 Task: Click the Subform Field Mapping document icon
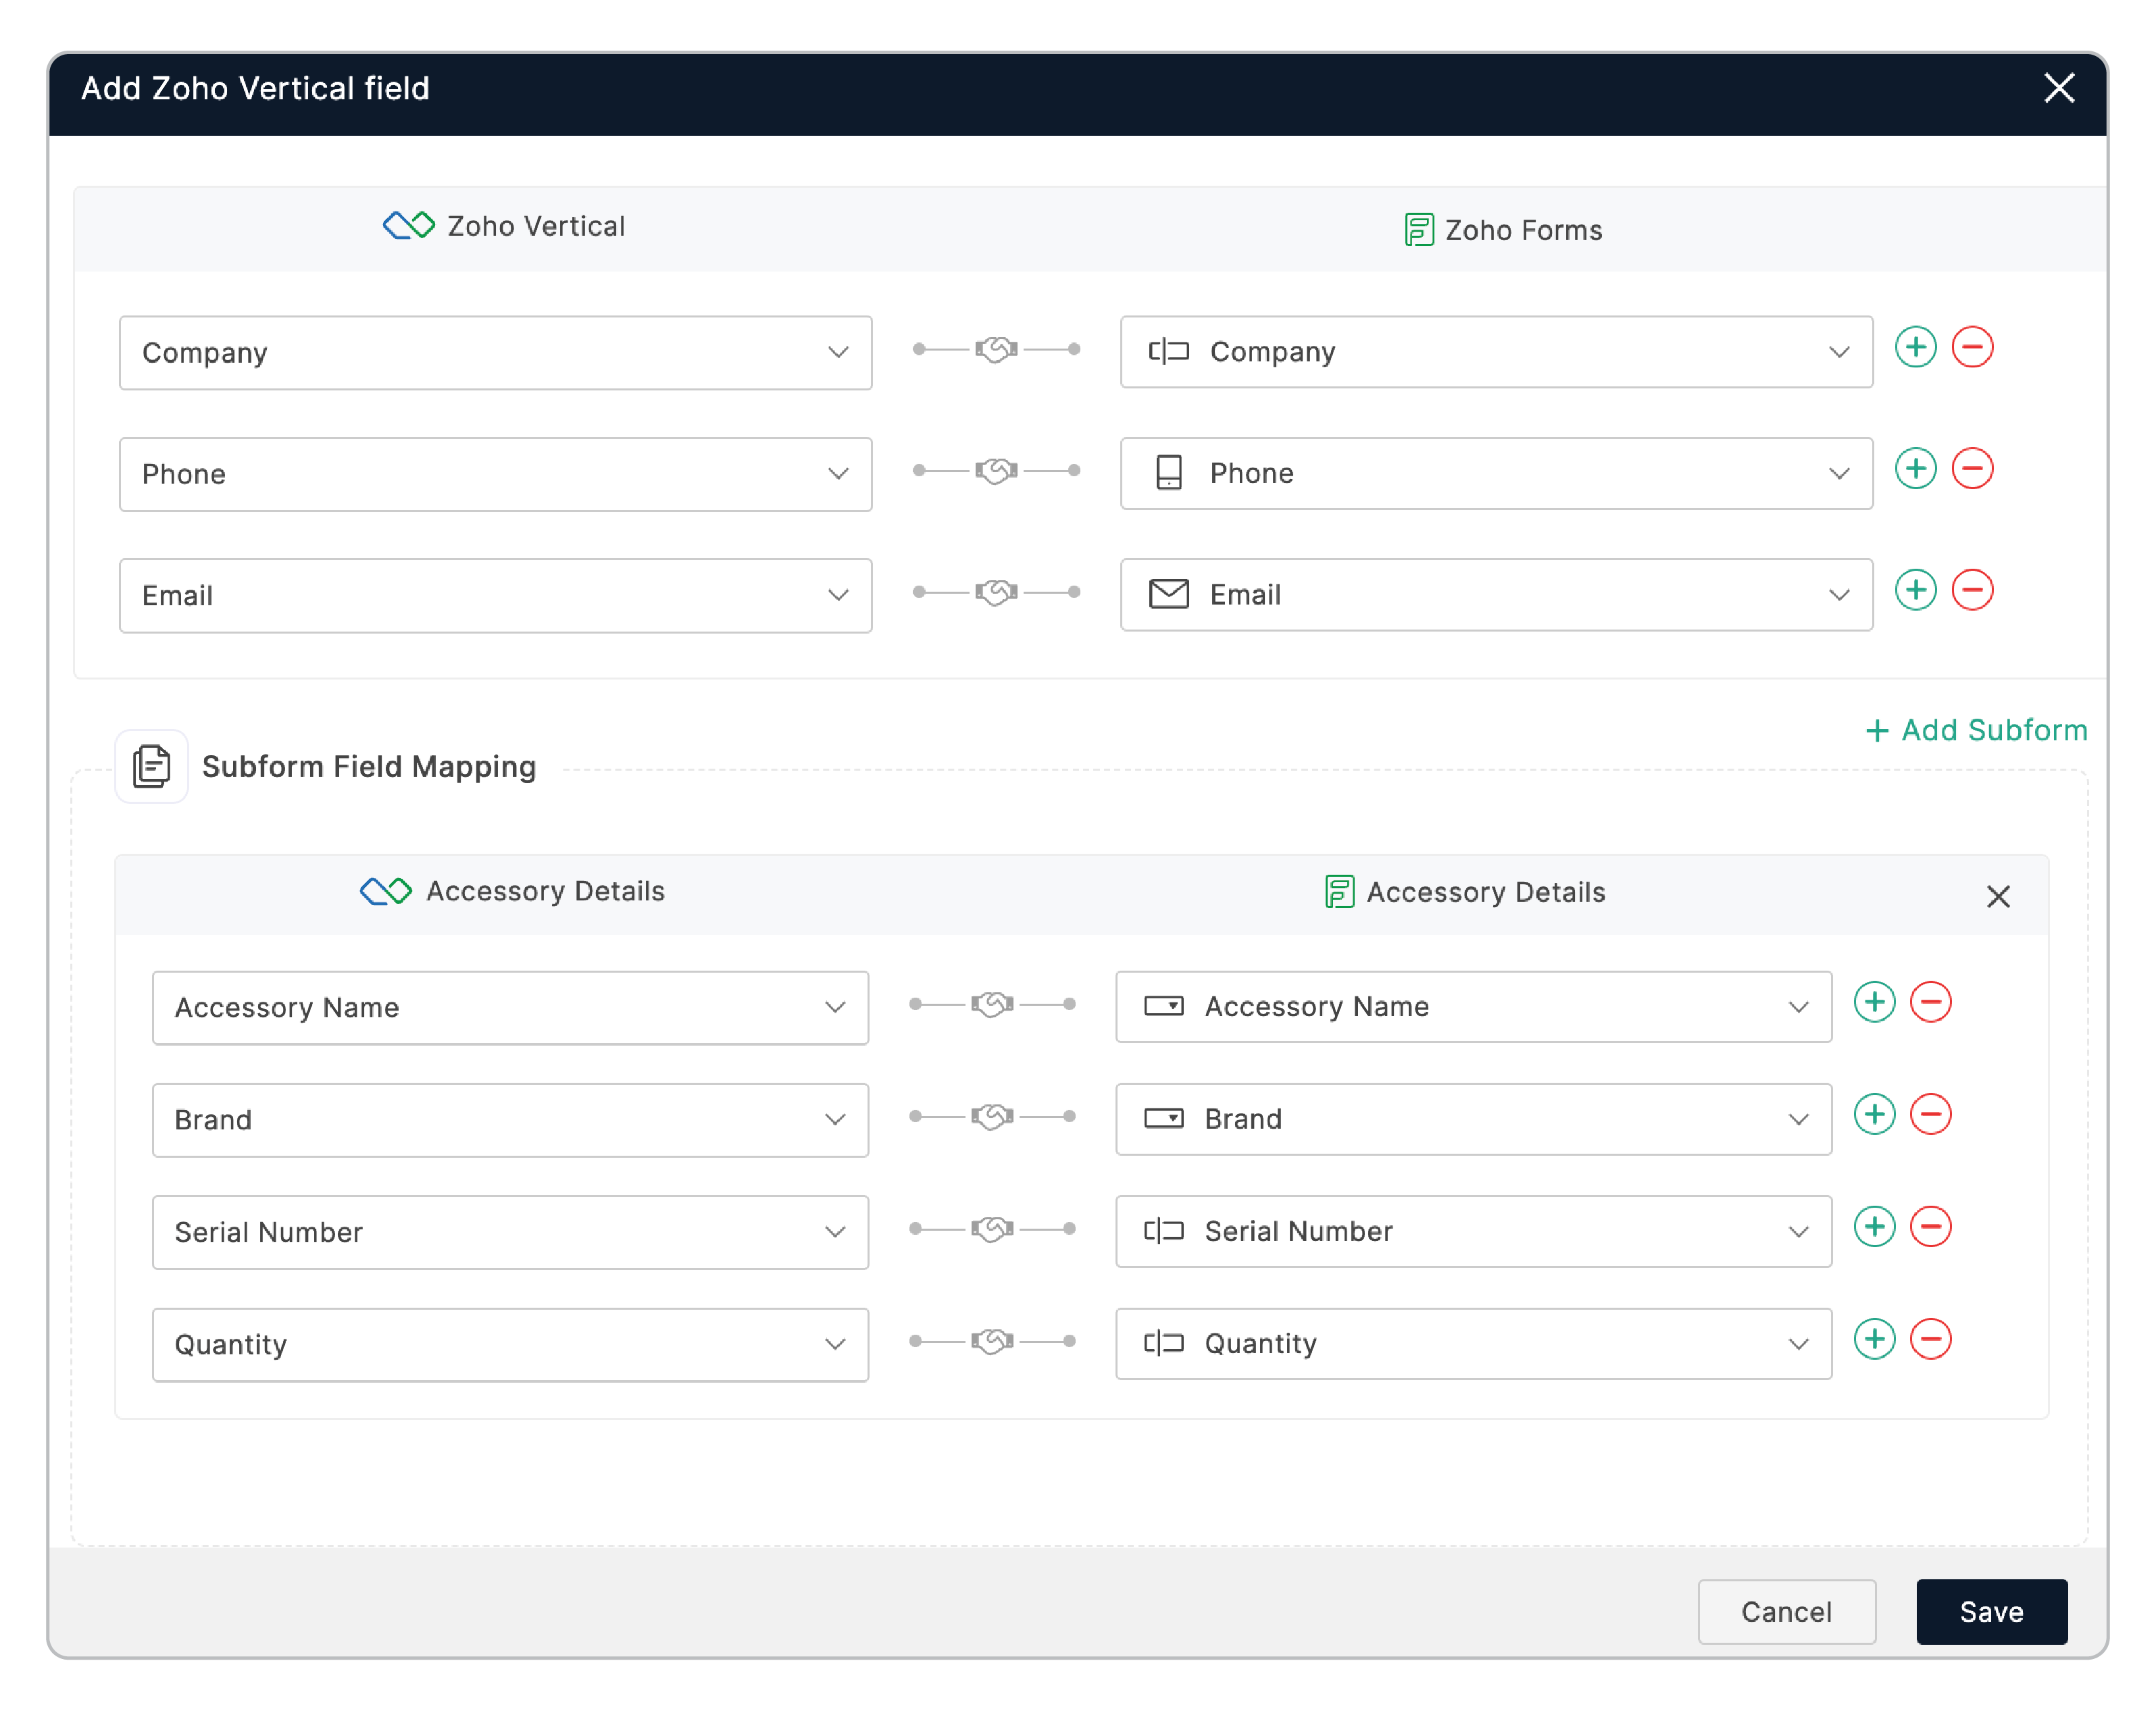coord(152,766)
